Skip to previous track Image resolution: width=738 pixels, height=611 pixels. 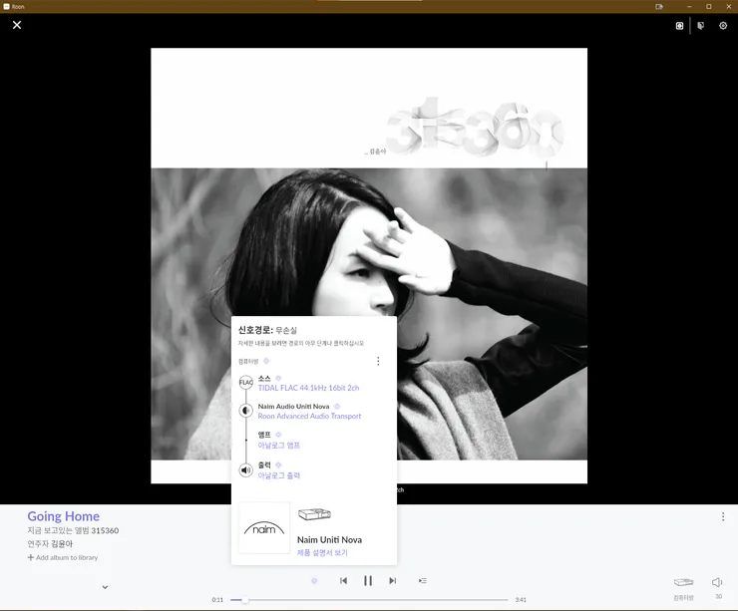[x=344, y=581]
